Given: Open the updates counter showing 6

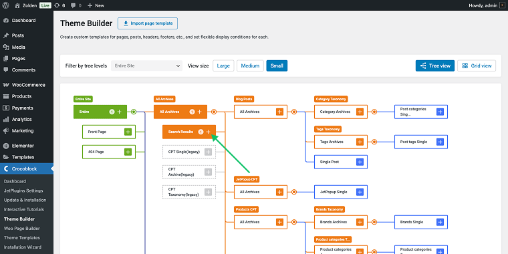Looking at the screenshot, I should [x=59, y=5].
